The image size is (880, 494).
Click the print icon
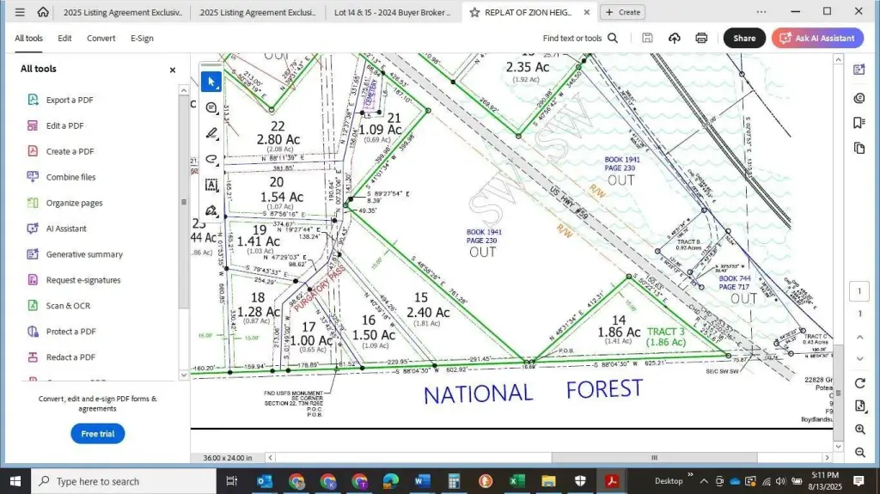coord(701,38)
